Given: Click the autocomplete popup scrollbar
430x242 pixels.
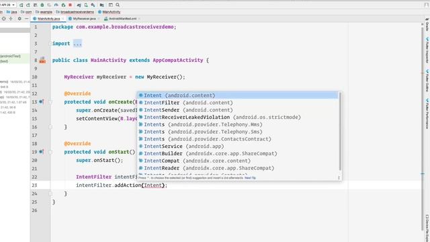Looking at the screenshot, I should pyautogui.click(x=340, y=132).
